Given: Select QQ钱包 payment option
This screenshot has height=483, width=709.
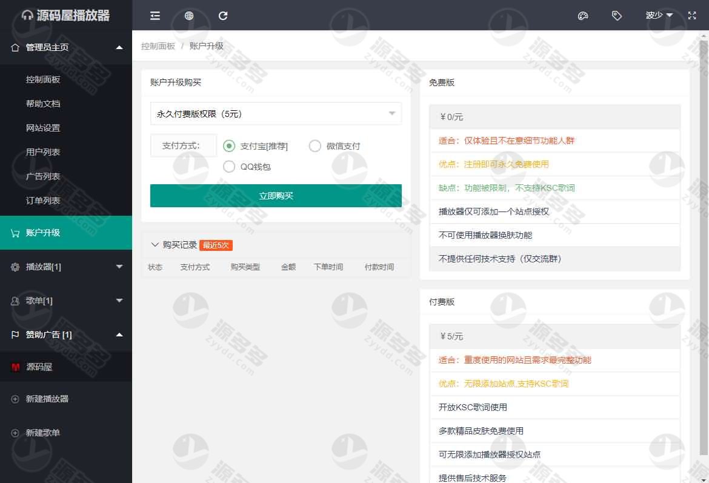Looking at the screenshot, I should (x=229, y=167).
